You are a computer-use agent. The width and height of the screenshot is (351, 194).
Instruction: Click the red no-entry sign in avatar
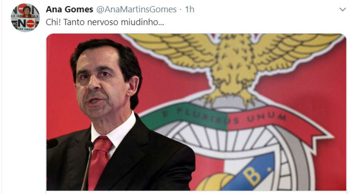(30, 24)
